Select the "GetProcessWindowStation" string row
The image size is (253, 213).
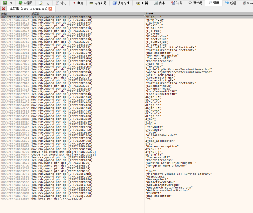coord(168,190)
